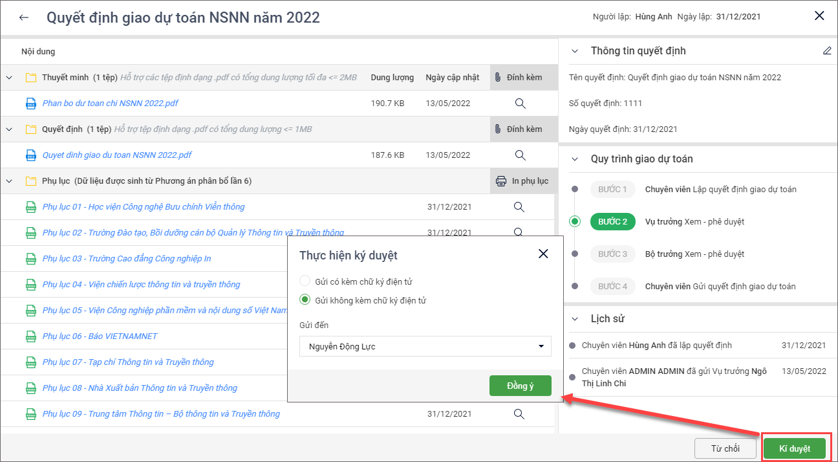Select the BƯỚC 2 step in the workflow
838x462 pixels.
click(x=612, y=221)
